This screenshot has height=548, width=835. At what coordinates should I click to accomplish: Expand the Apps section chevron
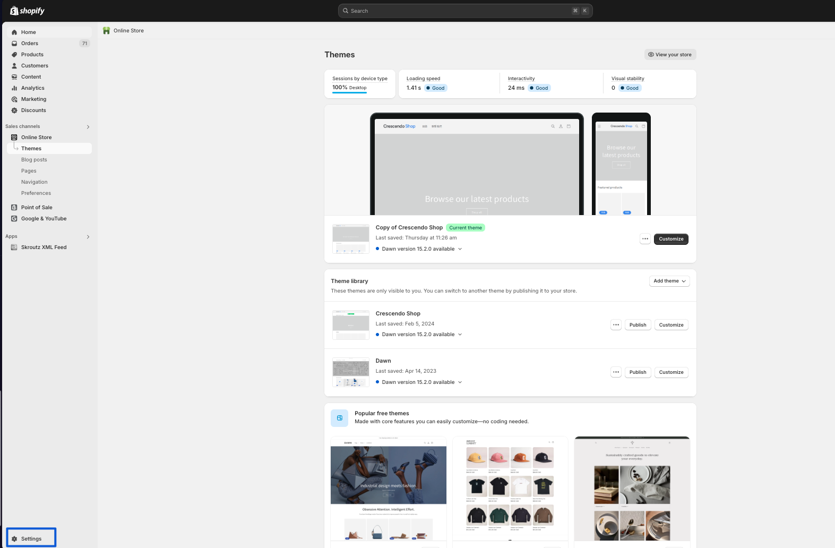88,237
